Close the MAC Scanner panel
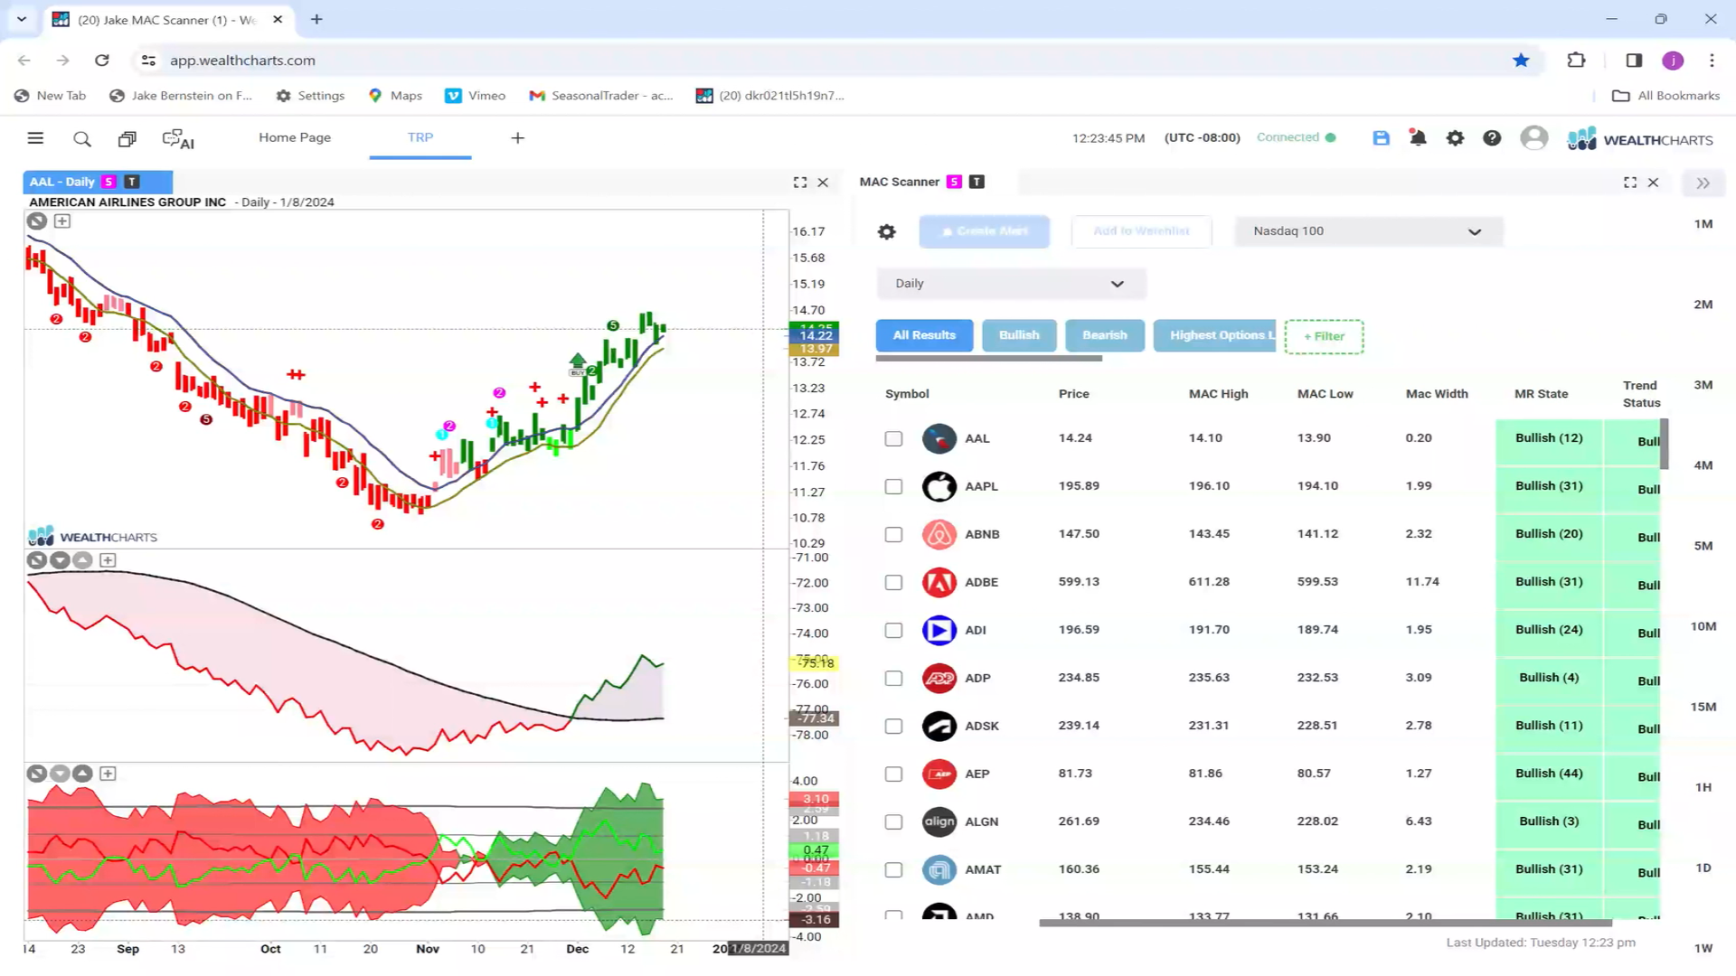1736x976 pixels. click(x=1653, y=183)
